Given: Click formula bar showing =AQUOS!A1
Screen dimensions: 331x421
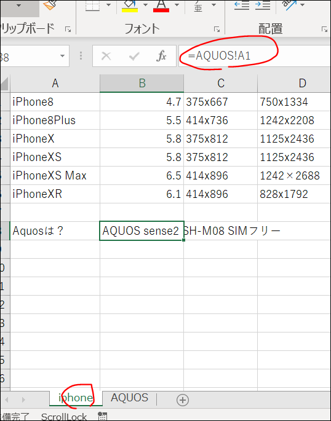Looking at the screenshot, I should coord(255,56).
